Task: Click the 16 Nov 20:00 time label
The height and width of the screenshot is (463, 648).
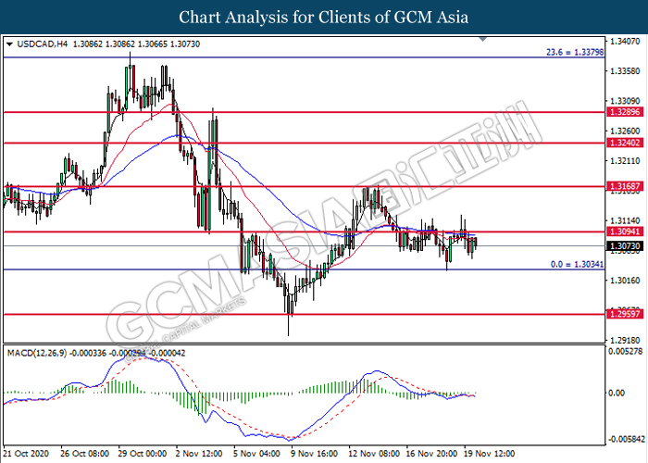Action: (432, 454)
